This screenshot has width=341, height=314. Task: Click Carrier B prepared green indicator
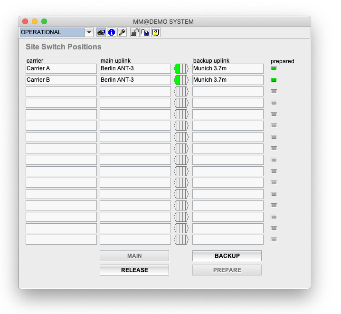coord(274,80)
